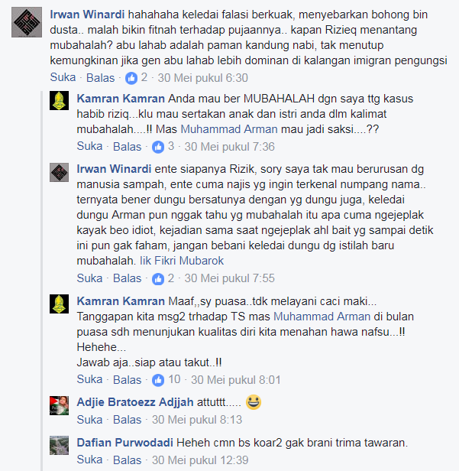Open the Adjie Bratoezz Adjjah name link
The height and width of the screenshot is (471, 459).
(135, 402)
